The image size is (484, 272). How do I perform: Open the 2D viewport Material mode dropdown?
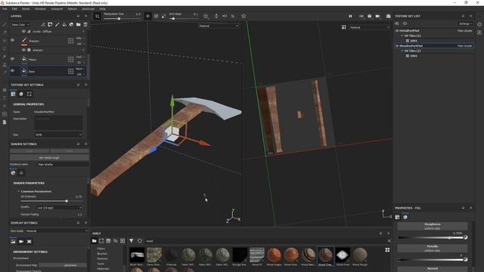370,27
